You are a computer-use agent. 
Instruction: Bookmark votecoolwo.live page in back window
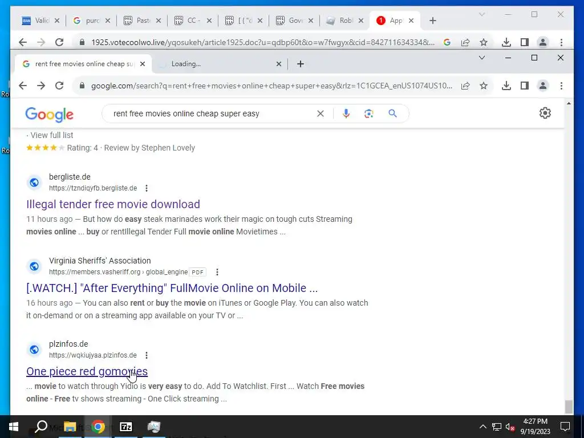(x=484, y=42)
